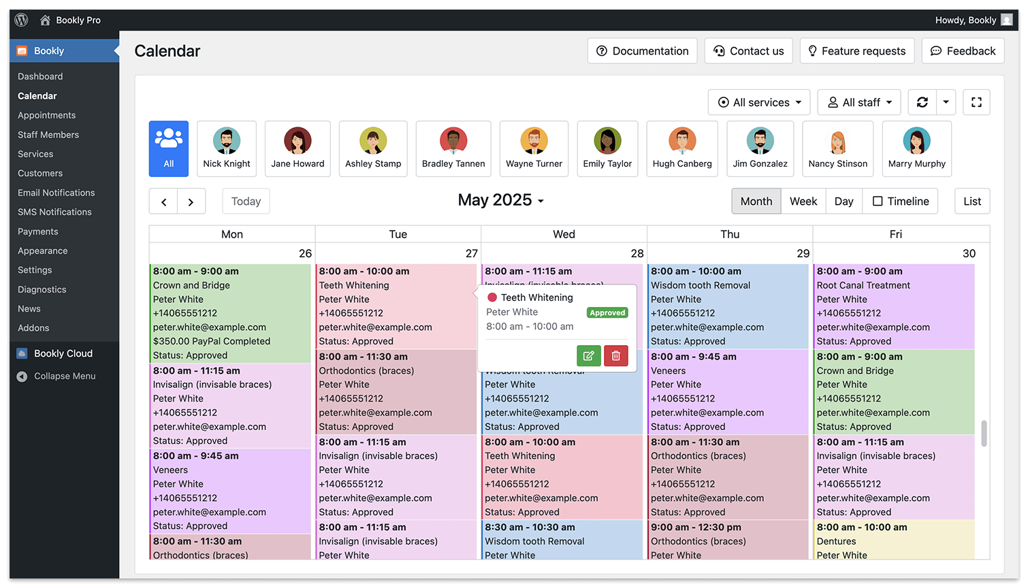The height and width of the screenshot is (588, 1028).
Task: Filter calendar by Nick Knight
Action: click(227, 149)
